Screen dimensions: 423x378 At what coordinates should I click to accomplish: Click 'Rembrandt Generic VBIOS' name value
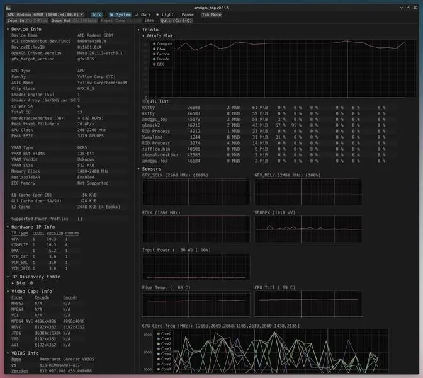67,359
